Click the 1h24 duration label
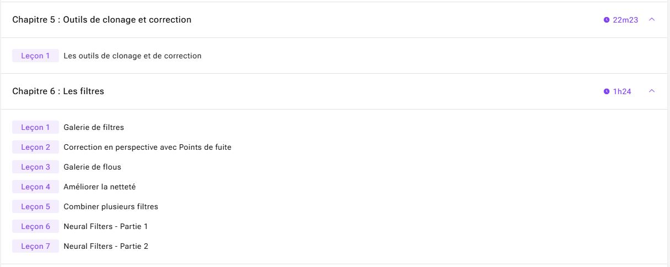 pyautogui.click(x=622, y=91)
